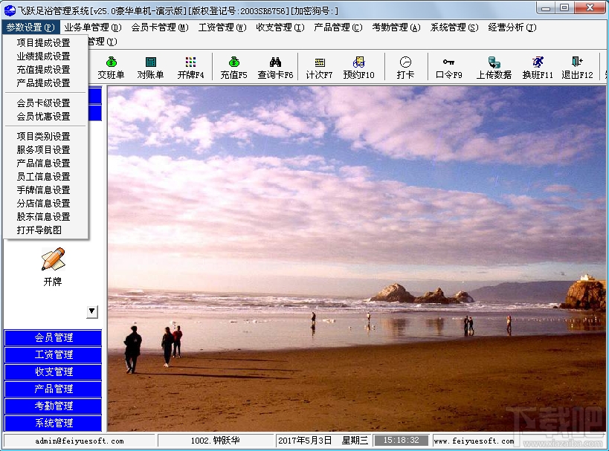The width and height of the screenshot is (609, 451).
Task: Maximize the application window
Action: click(564, 8)
